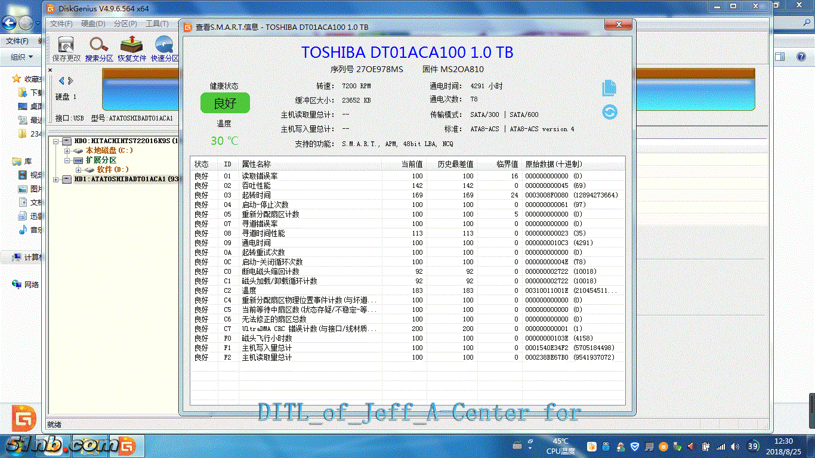Open the 工具(T) menu
The width and height of the screenshot is (815, 458).
(156, 24)
